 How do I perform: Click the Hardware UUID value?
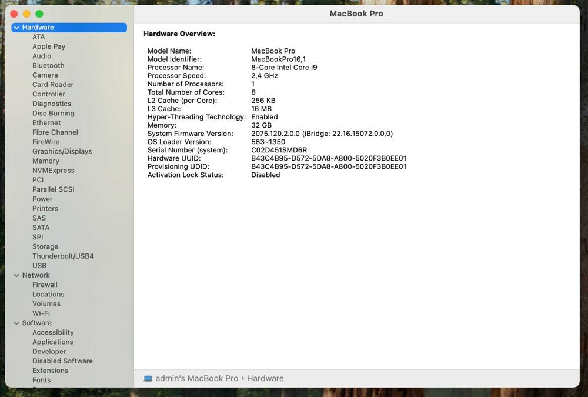(329, 158)
